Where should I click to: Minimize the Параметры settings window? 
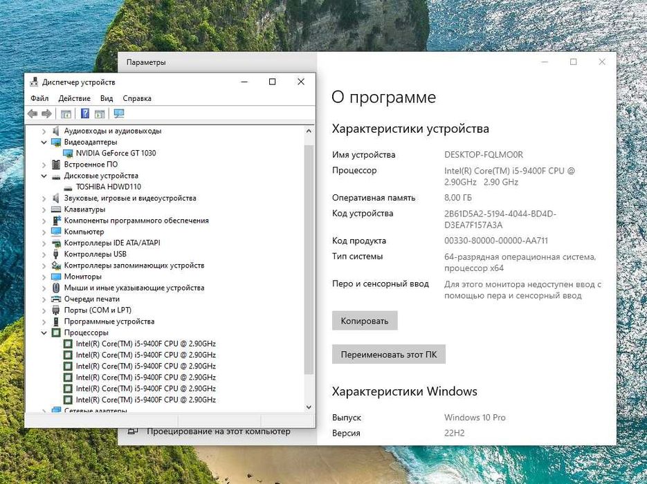pyautogui.click(x=545, y=62)
